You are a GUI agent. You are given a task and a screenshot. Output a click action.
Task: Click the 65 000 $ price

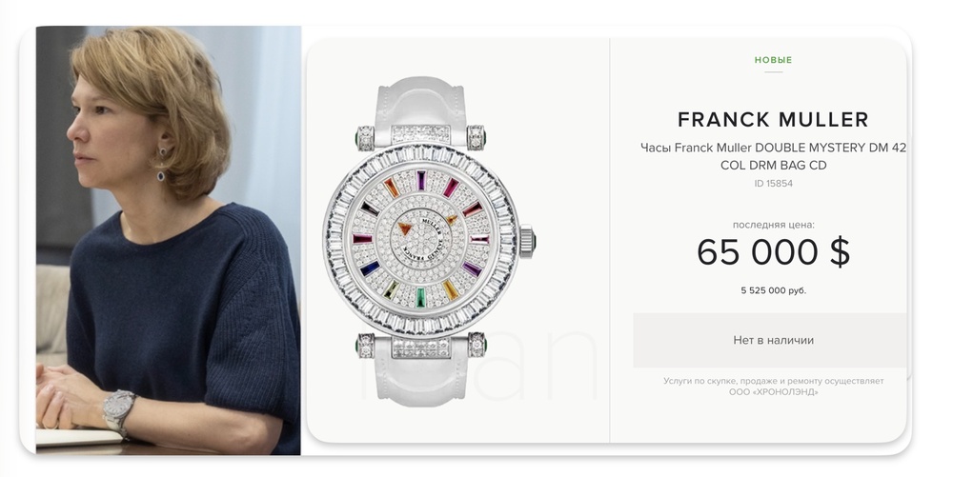773,252
